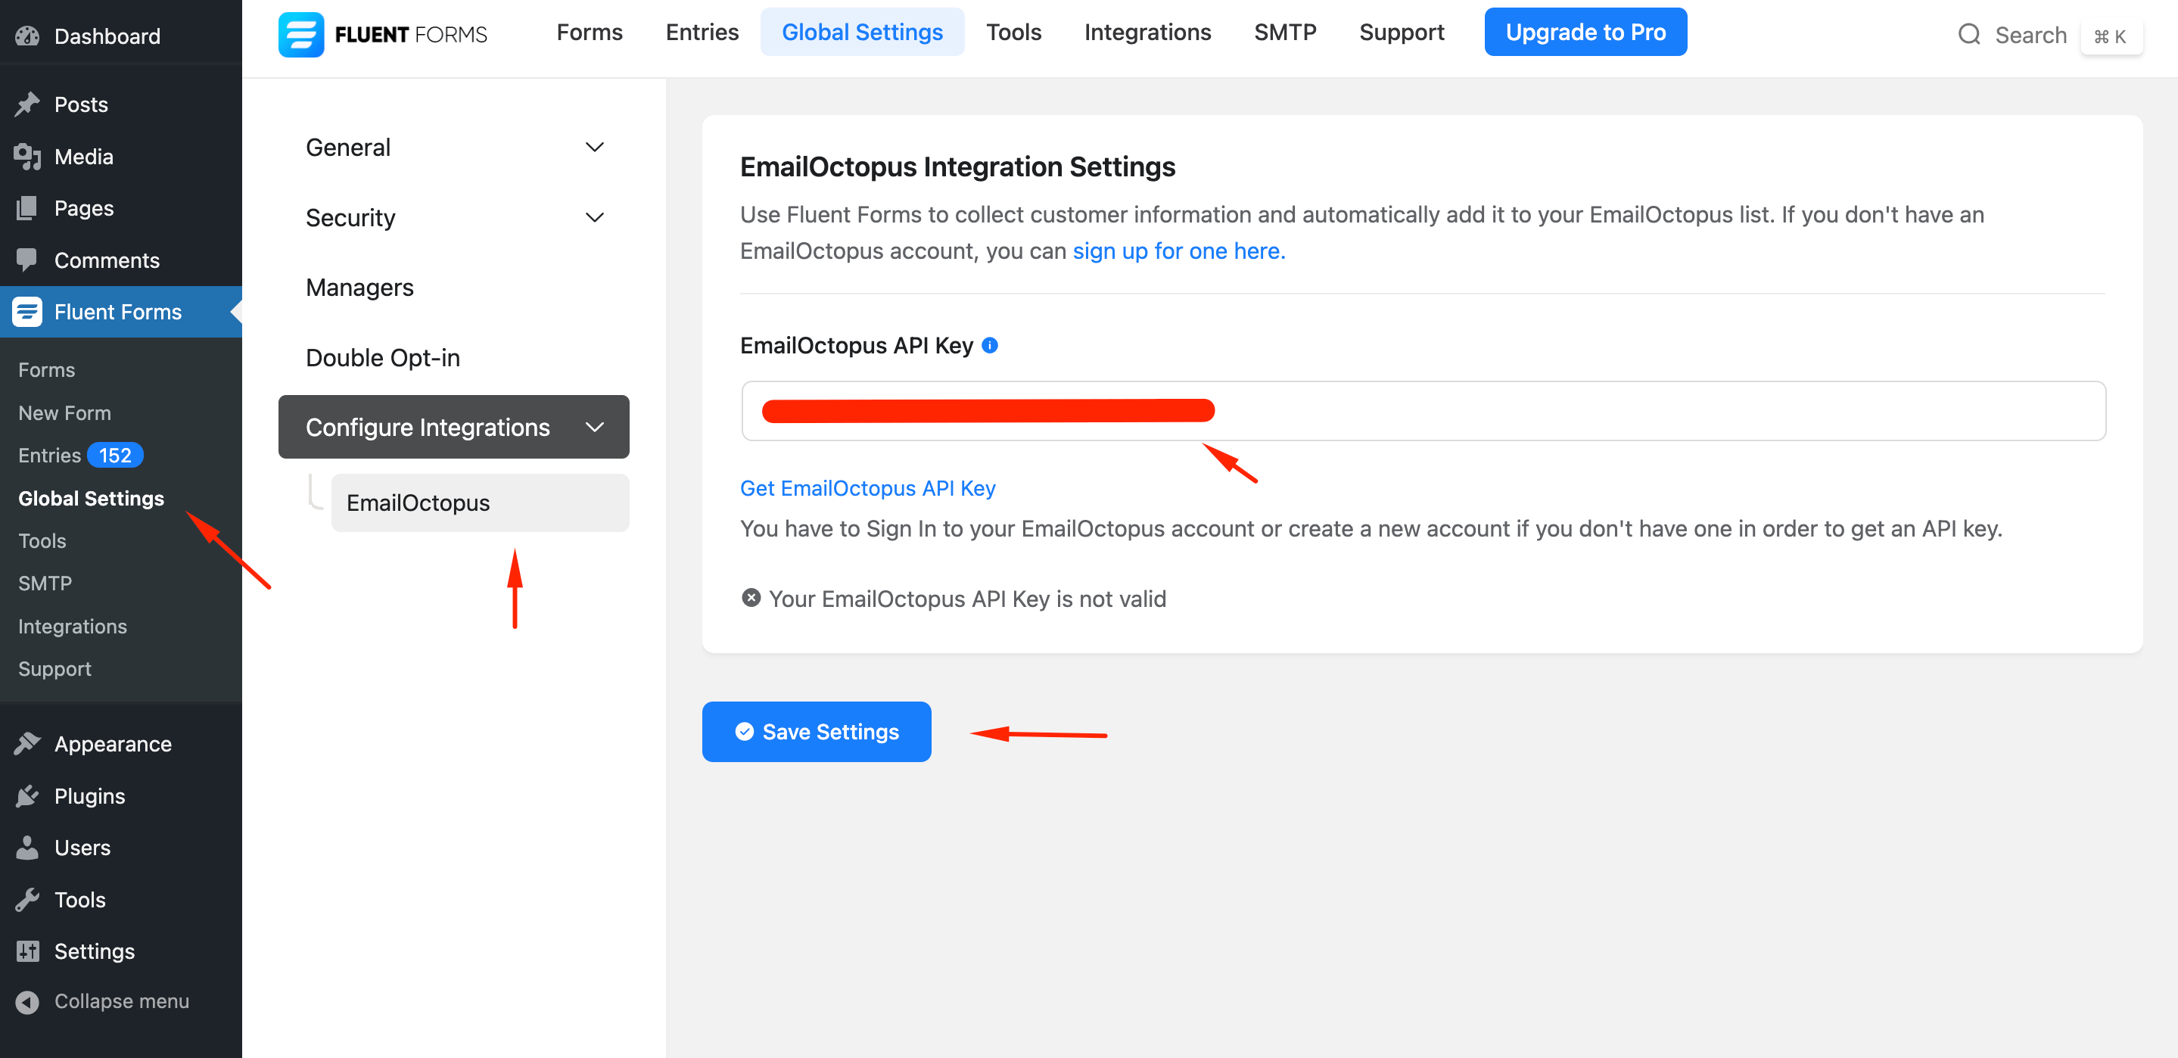2178x1058 pixels.
Task: Open the Support top navigation tab
Action: point(1401,32)
